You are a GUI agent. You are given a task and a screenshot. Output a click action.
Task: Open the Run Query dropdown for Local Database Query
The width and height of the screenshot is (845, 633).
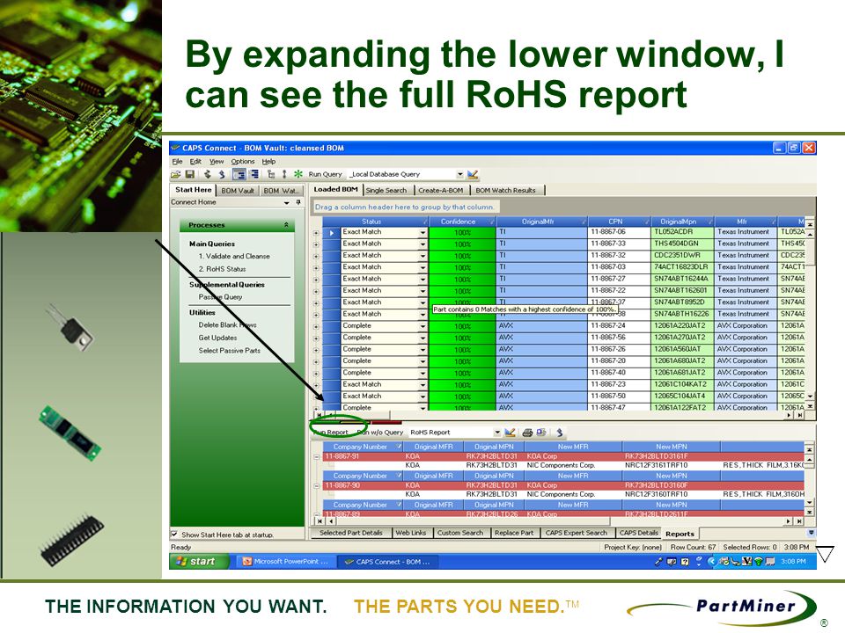(459, 174)
